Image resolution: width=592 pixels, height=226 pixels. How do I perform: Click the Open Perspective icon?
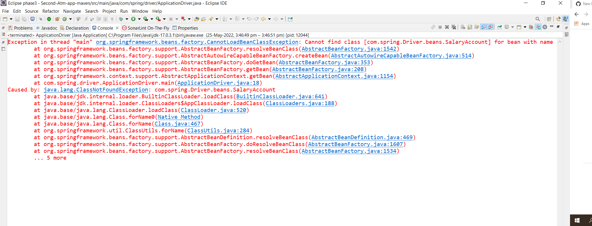[549, 19]
